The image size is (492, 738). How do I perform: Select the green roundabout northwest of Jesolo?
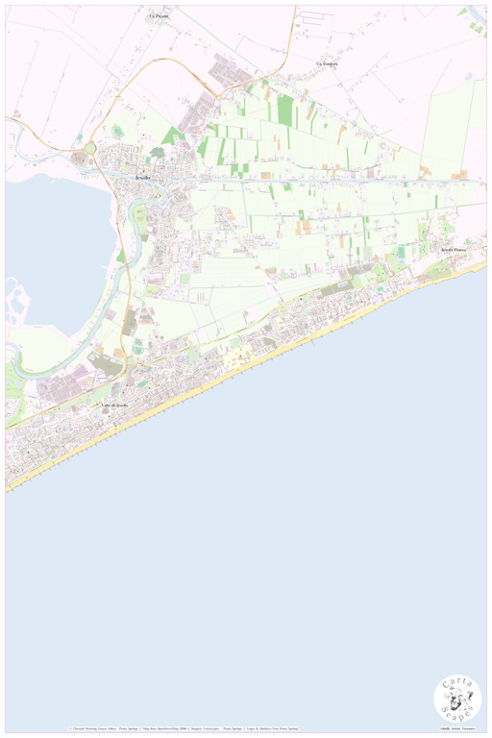[x=90, y=148]
